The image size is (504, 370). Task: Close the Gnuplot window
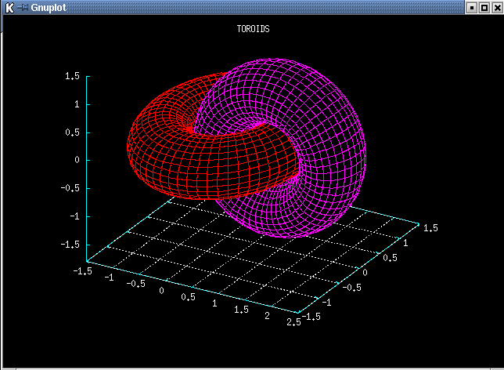coord(497,7)
